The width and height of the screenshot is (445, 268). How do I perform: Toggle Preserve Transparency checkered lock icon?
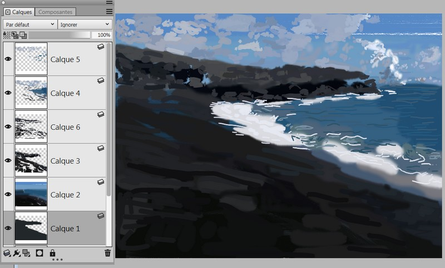click(x=7, y=35)
